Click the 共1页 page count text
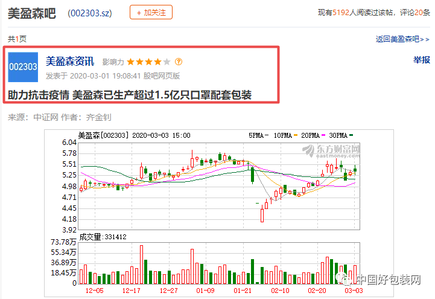 pyautogui.click(x=17, y=39)
